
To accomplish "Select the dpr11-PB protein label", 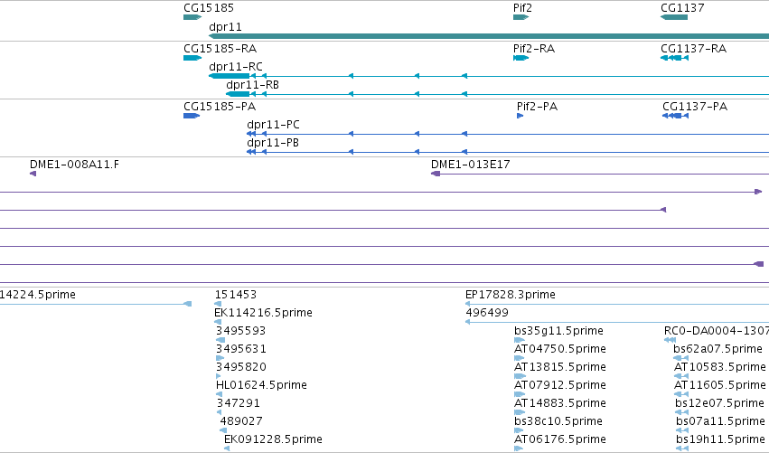I will 273,143.
